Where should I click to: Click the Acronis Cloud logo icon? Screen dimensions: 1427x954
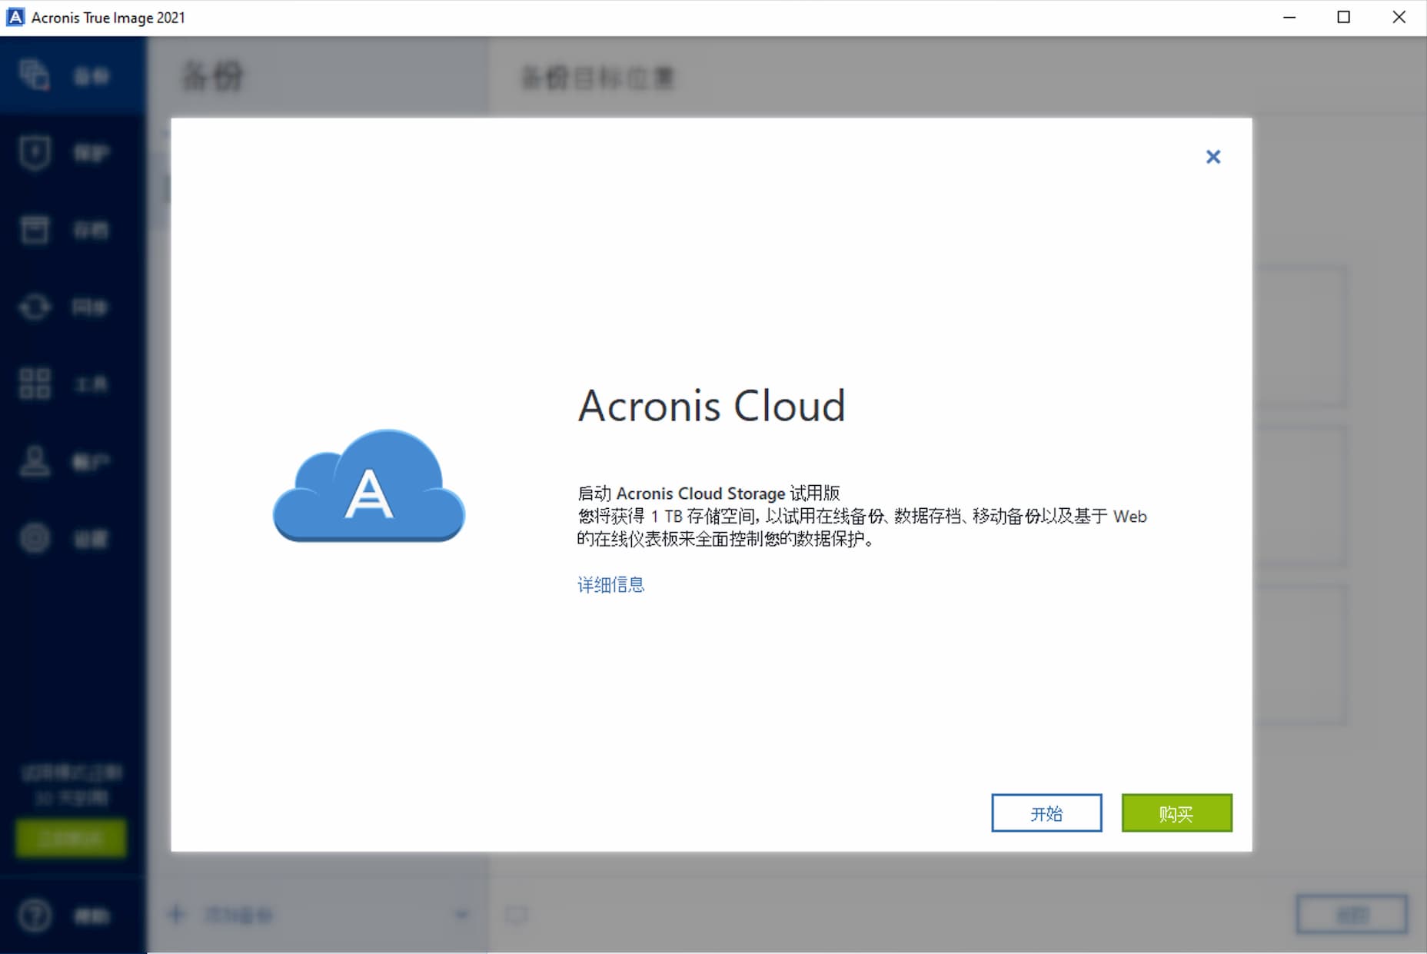click(369, 486)
